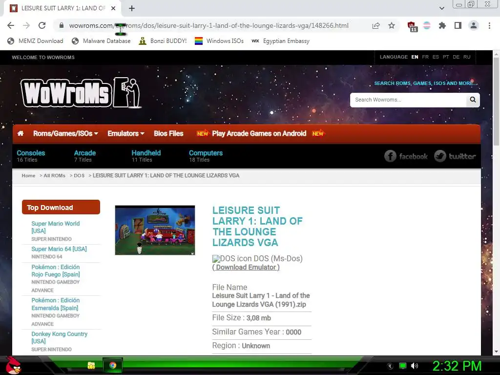Open the Angry Birds start button
This screenshot has height=375, width=500.
13,365
